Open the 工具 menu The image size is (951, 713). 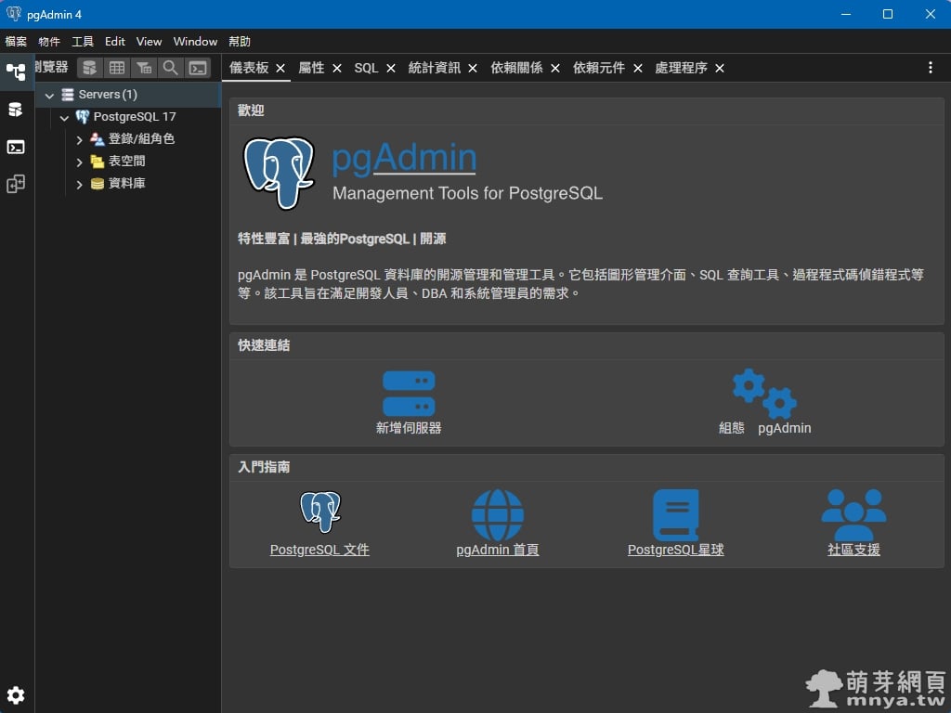coord(83,42)
